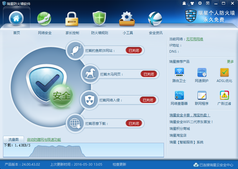Open the 首页 home icon
Image resolution: width=238 pixels, height=169 pixels.
pyautogui.click(x=16, y=18)
